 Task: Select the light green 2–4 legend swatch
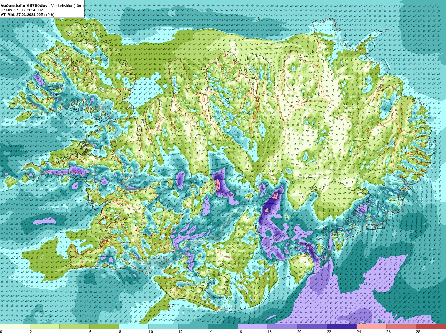tap(45, 327)
